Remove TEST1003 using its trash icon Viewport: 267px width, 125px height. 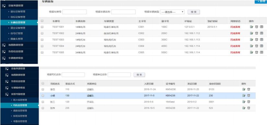pos(257,39)
